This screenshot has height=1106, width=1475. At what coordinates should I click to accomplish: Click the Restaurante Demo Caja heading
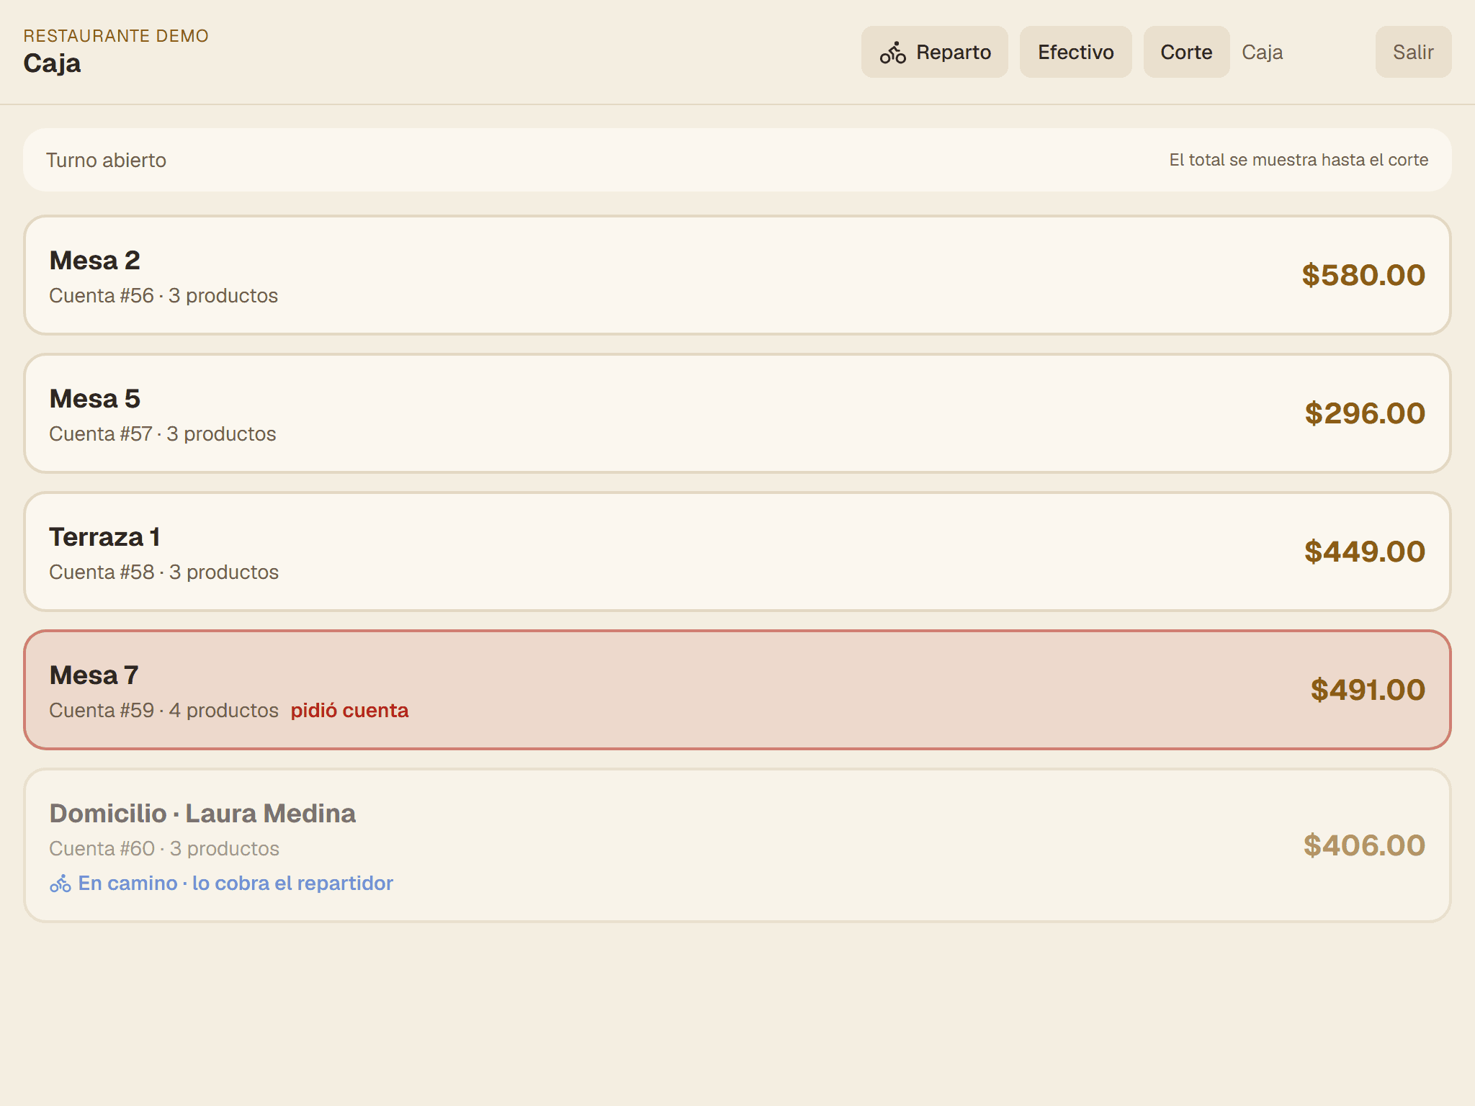tap(116, 52)
